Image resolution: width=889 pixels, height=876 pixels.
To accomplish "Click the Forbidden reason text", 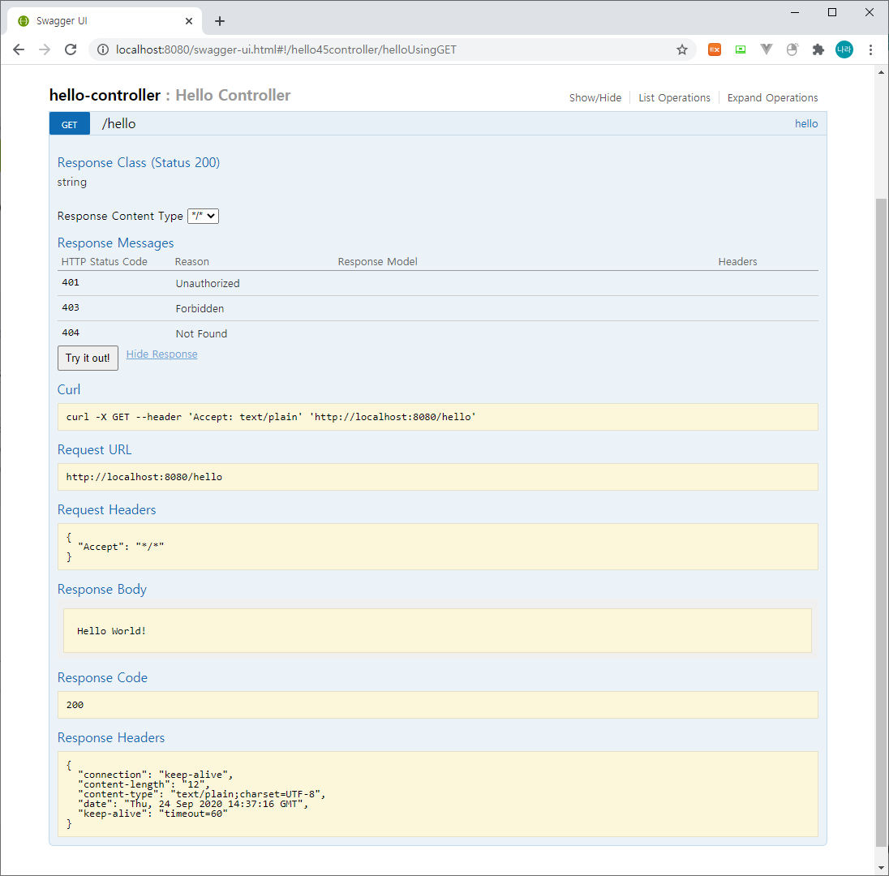I will (x=200, y=308).
